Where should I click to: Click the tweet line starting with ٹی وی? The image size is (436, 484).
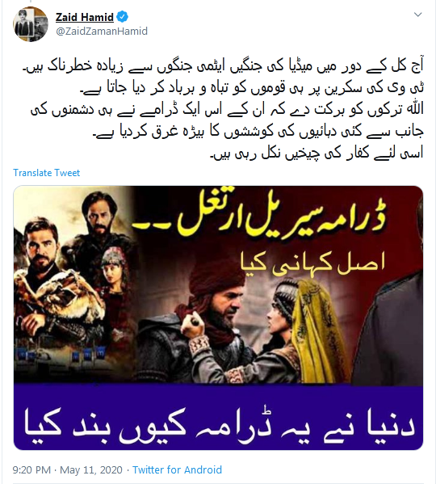click(x=252, y=88)
